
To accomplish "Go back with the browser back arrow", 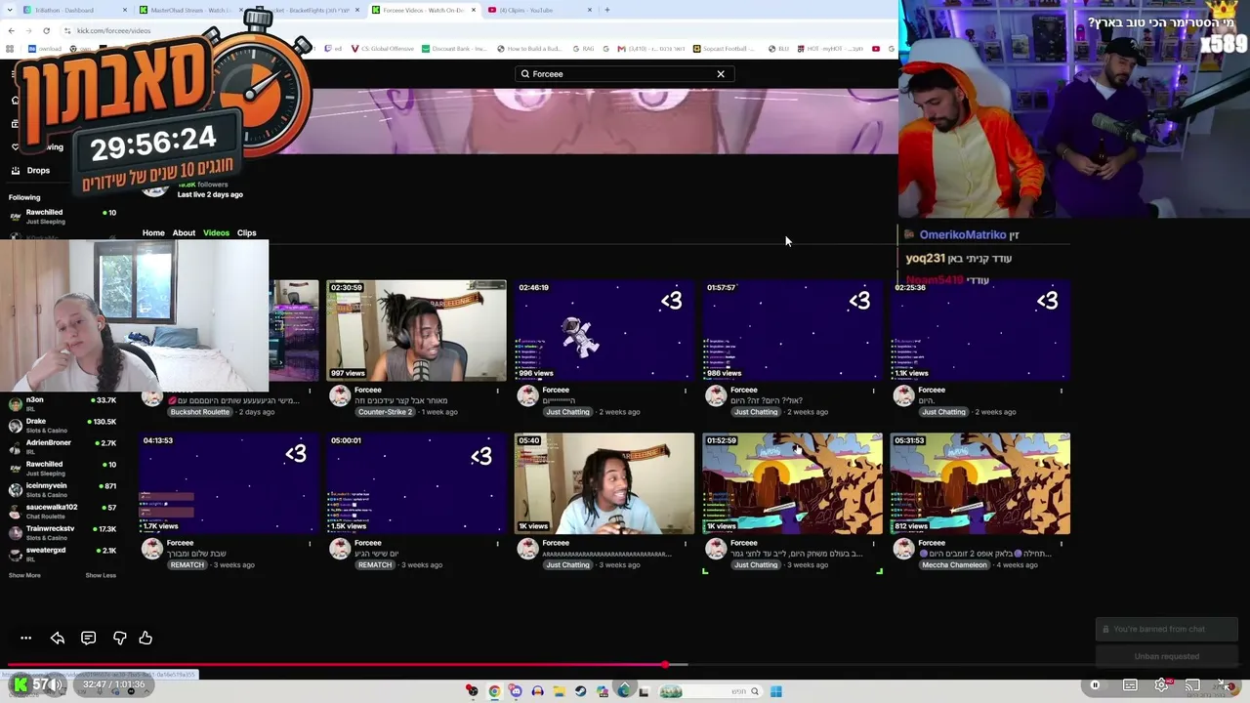I will click(x=11, y=30).
